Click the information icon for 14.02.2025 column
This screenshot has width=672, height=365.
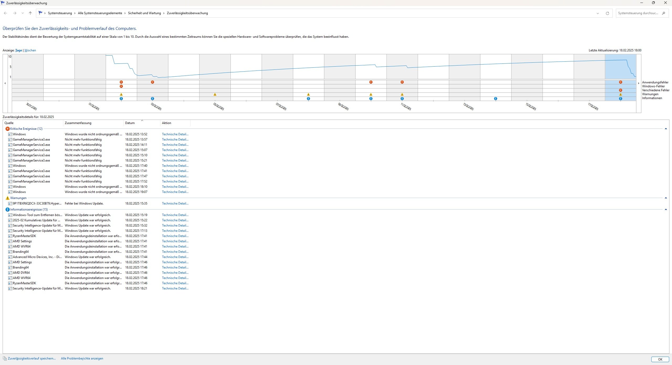coord(495,99)
